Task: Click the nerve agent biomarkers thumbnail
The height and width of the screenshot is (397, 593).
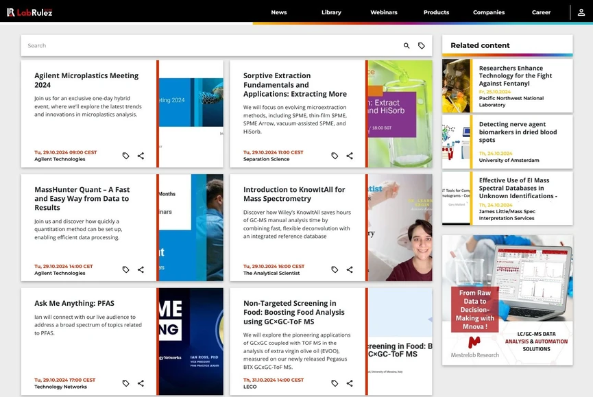Action: 456,142
